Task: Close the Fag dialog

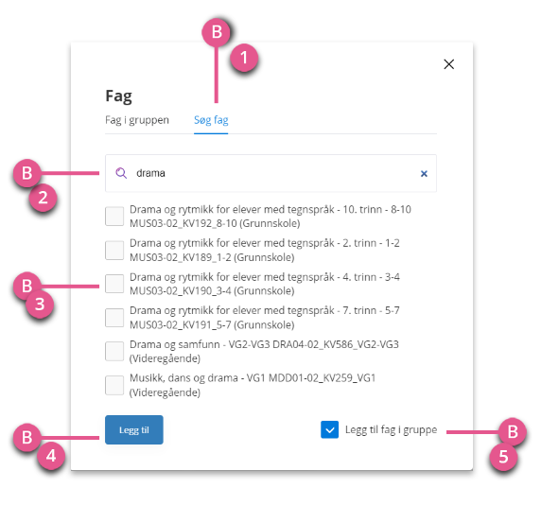Action: (449, 64)
